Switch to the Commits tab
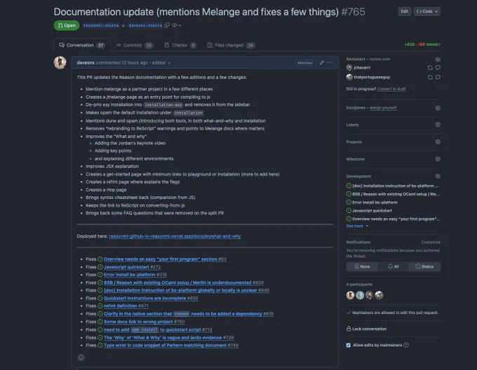 click(134, 46)
